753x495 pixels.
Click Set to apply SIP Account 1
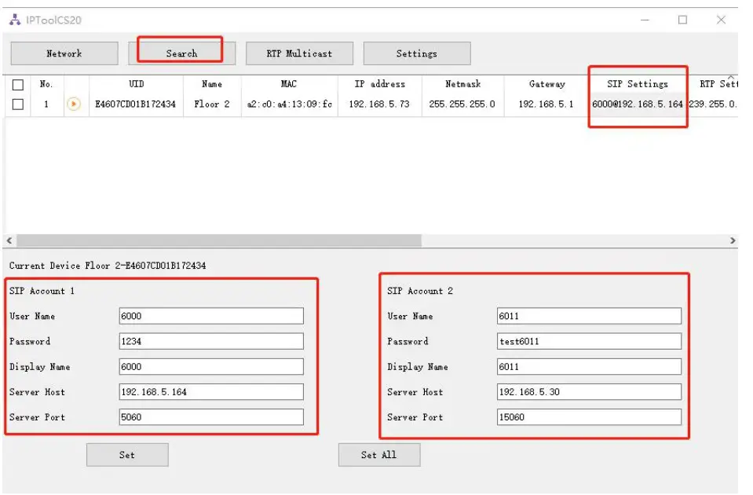click(127, 454)
